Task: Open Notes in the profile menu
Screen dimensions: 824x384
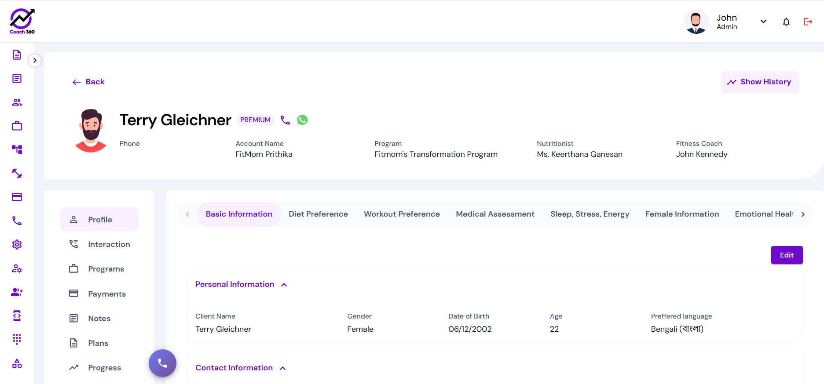Action: (99, 319)
